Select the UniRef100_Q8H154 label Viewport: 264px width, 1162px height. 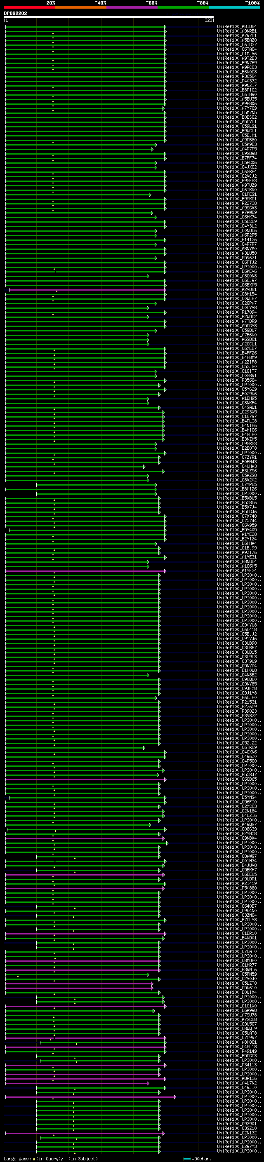[237, 295]
